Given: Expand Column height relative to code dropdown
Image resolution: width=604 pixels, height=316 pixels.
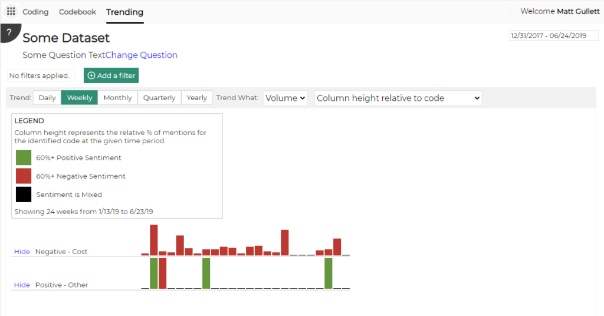Looking at the screenshot, I should point(398,98).
